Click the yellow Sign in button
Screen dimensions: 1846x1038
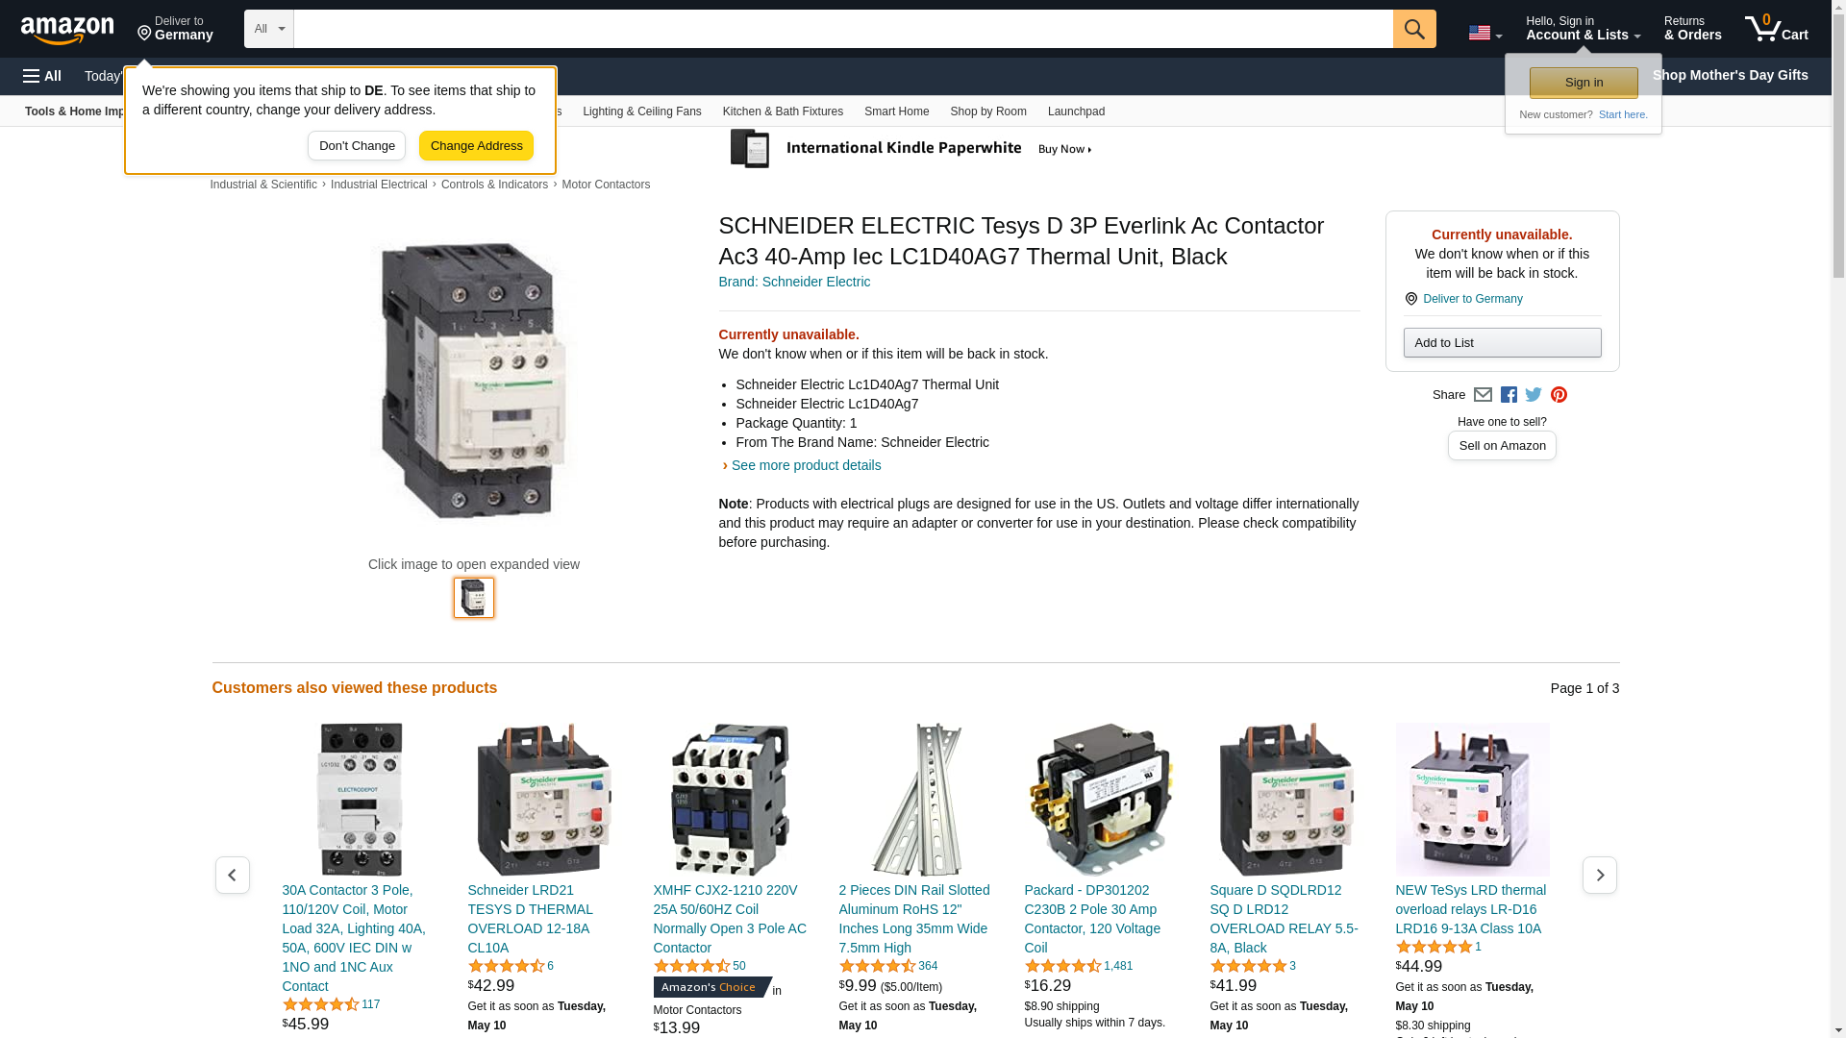point(1584,83)
